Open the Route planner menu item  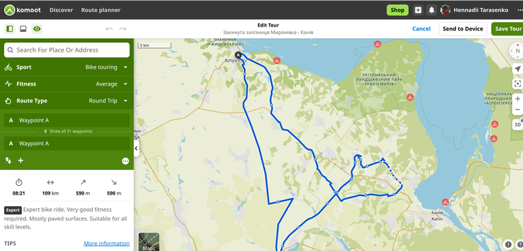pos(101,10)
